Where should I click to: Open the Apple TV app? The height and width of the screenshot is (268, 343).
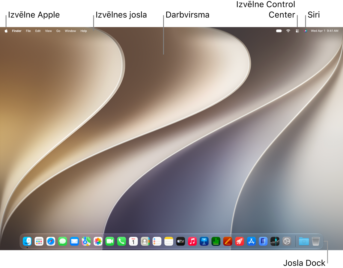180,241
